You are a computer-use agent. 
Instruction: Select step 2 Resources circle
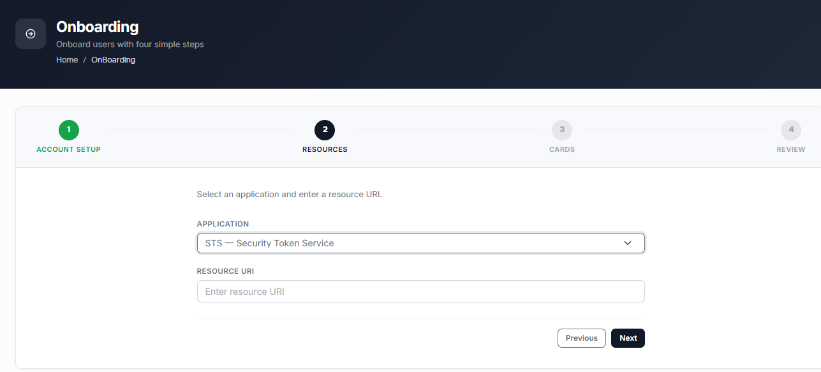[325, 130]
